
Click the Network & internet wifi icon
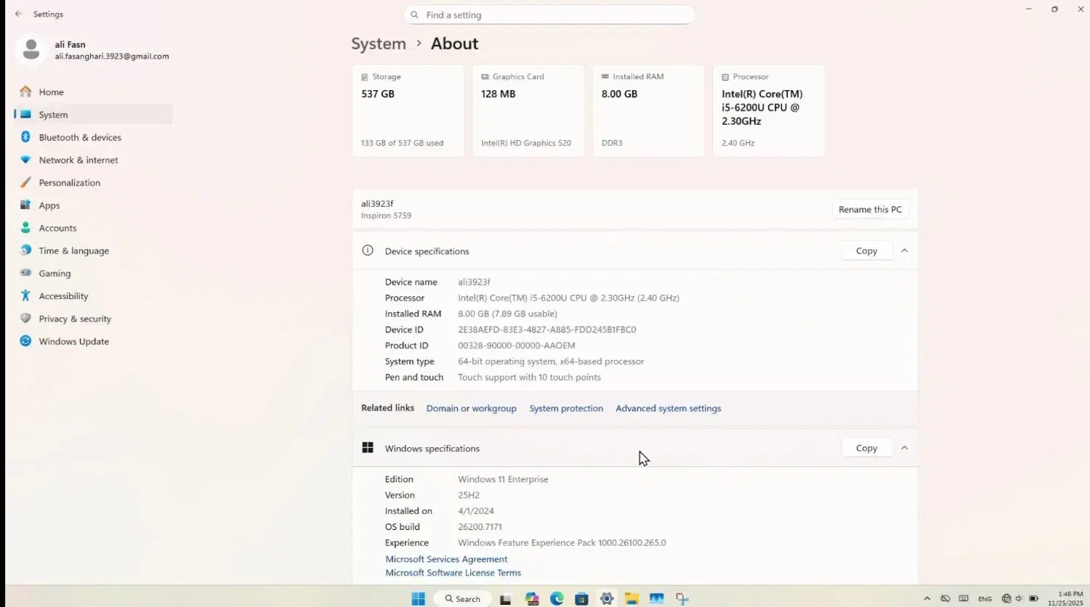pyautogui.click(x=25, y=160)
